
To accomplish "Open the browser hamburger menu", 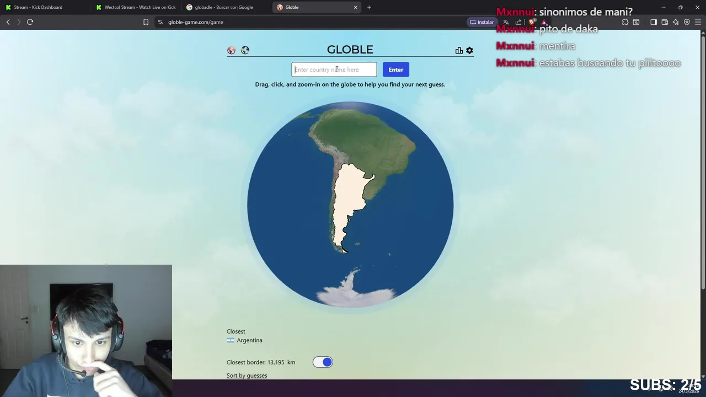I will 698,22.
